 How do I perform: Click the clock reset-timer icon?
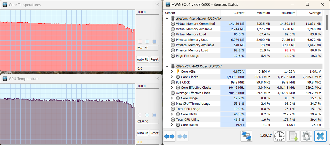click(x=279, y=136)
